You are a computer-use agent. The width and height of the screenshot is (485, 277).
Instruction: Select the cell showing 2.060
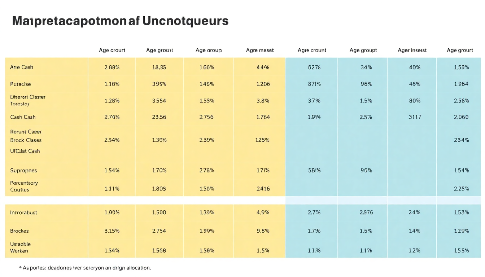[x=461, y=117]
